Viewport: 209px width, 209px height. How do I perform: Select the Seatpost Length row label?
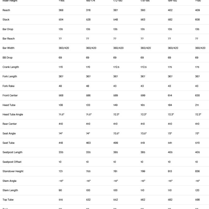tap(12, 152)
